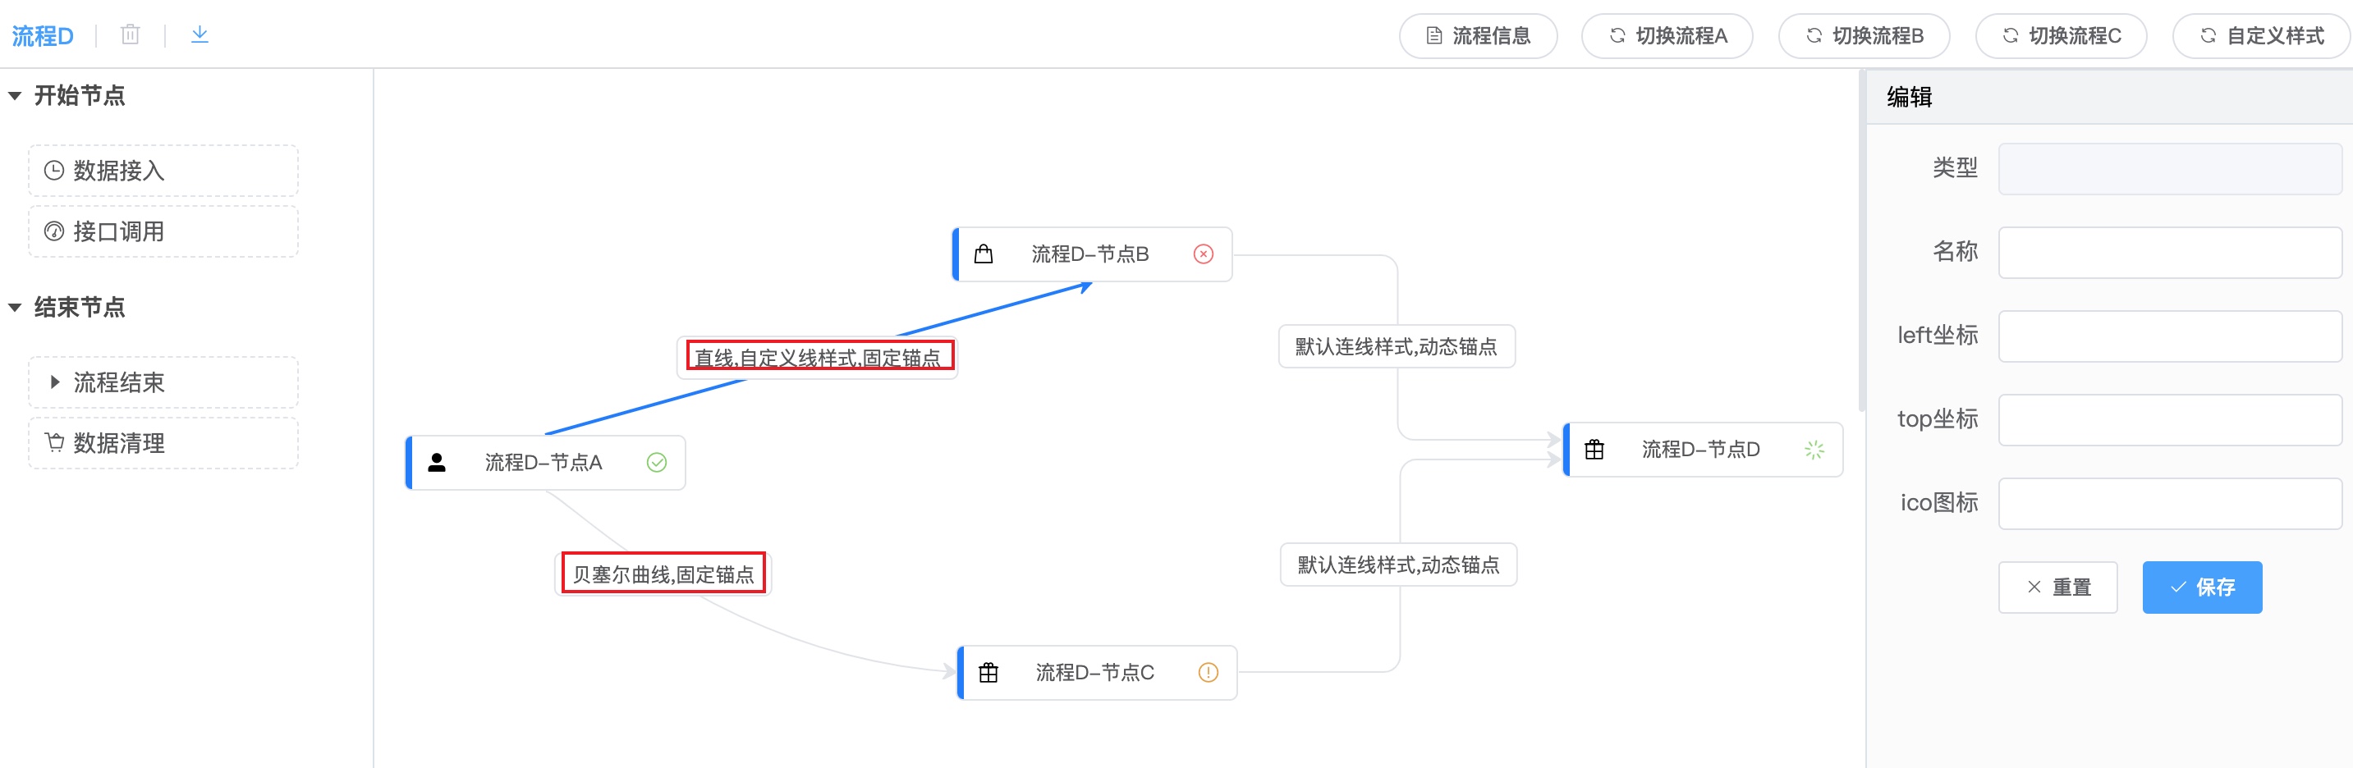The width and height of the screenshot is (2353, 768).
Task: Switch to 切换流程C
Action: tap(2060, 35)
